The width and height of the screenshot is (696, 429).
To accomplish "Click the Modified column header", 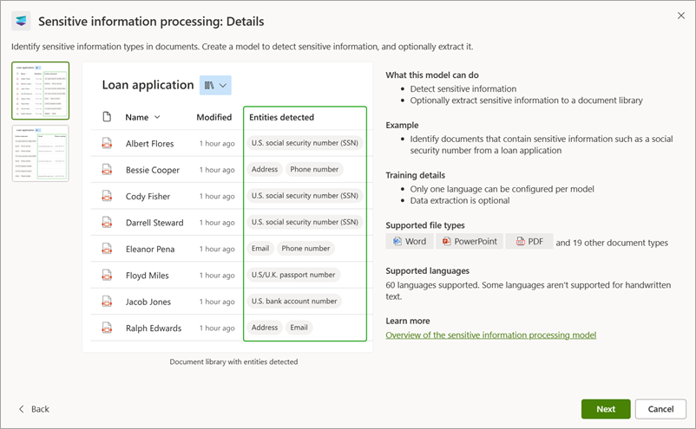I will [214, 117].
